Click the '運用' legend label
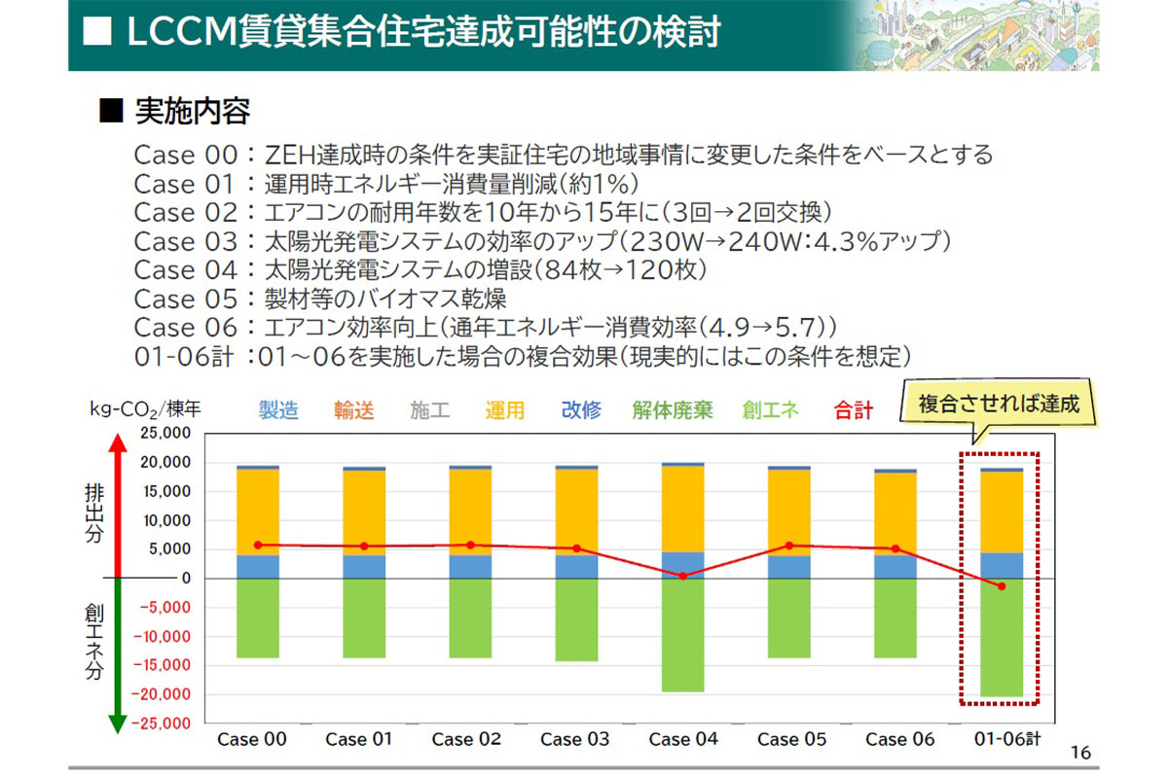1168x776 pixels. (x=505, y=410)
